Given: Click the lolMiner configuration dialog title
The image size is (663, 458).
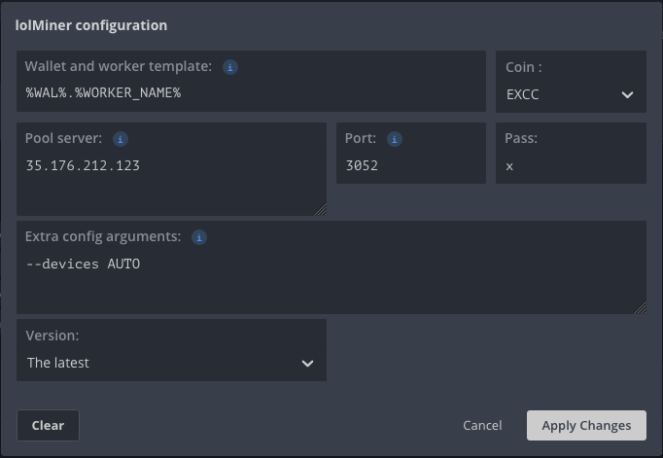Looking at the screenshot, I should click(x=91, y=25).
